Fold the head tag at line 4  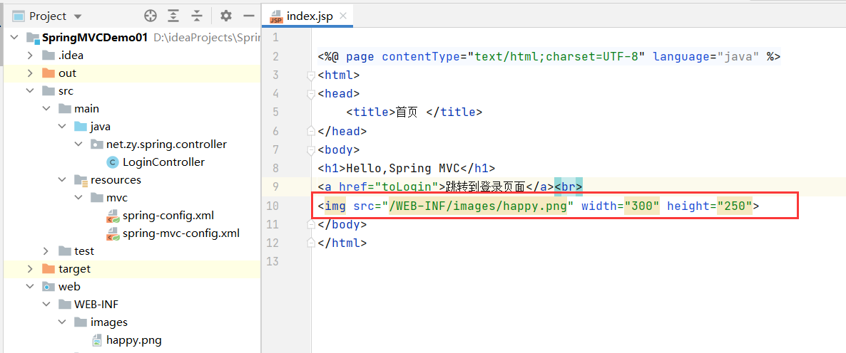(310, 94)
